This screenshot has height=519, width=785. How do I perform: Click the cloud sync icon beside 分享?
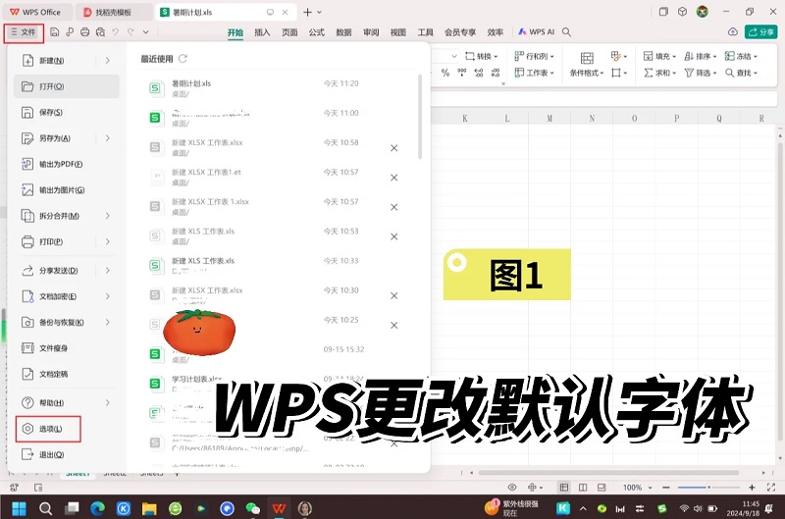[x=732, y=31]
